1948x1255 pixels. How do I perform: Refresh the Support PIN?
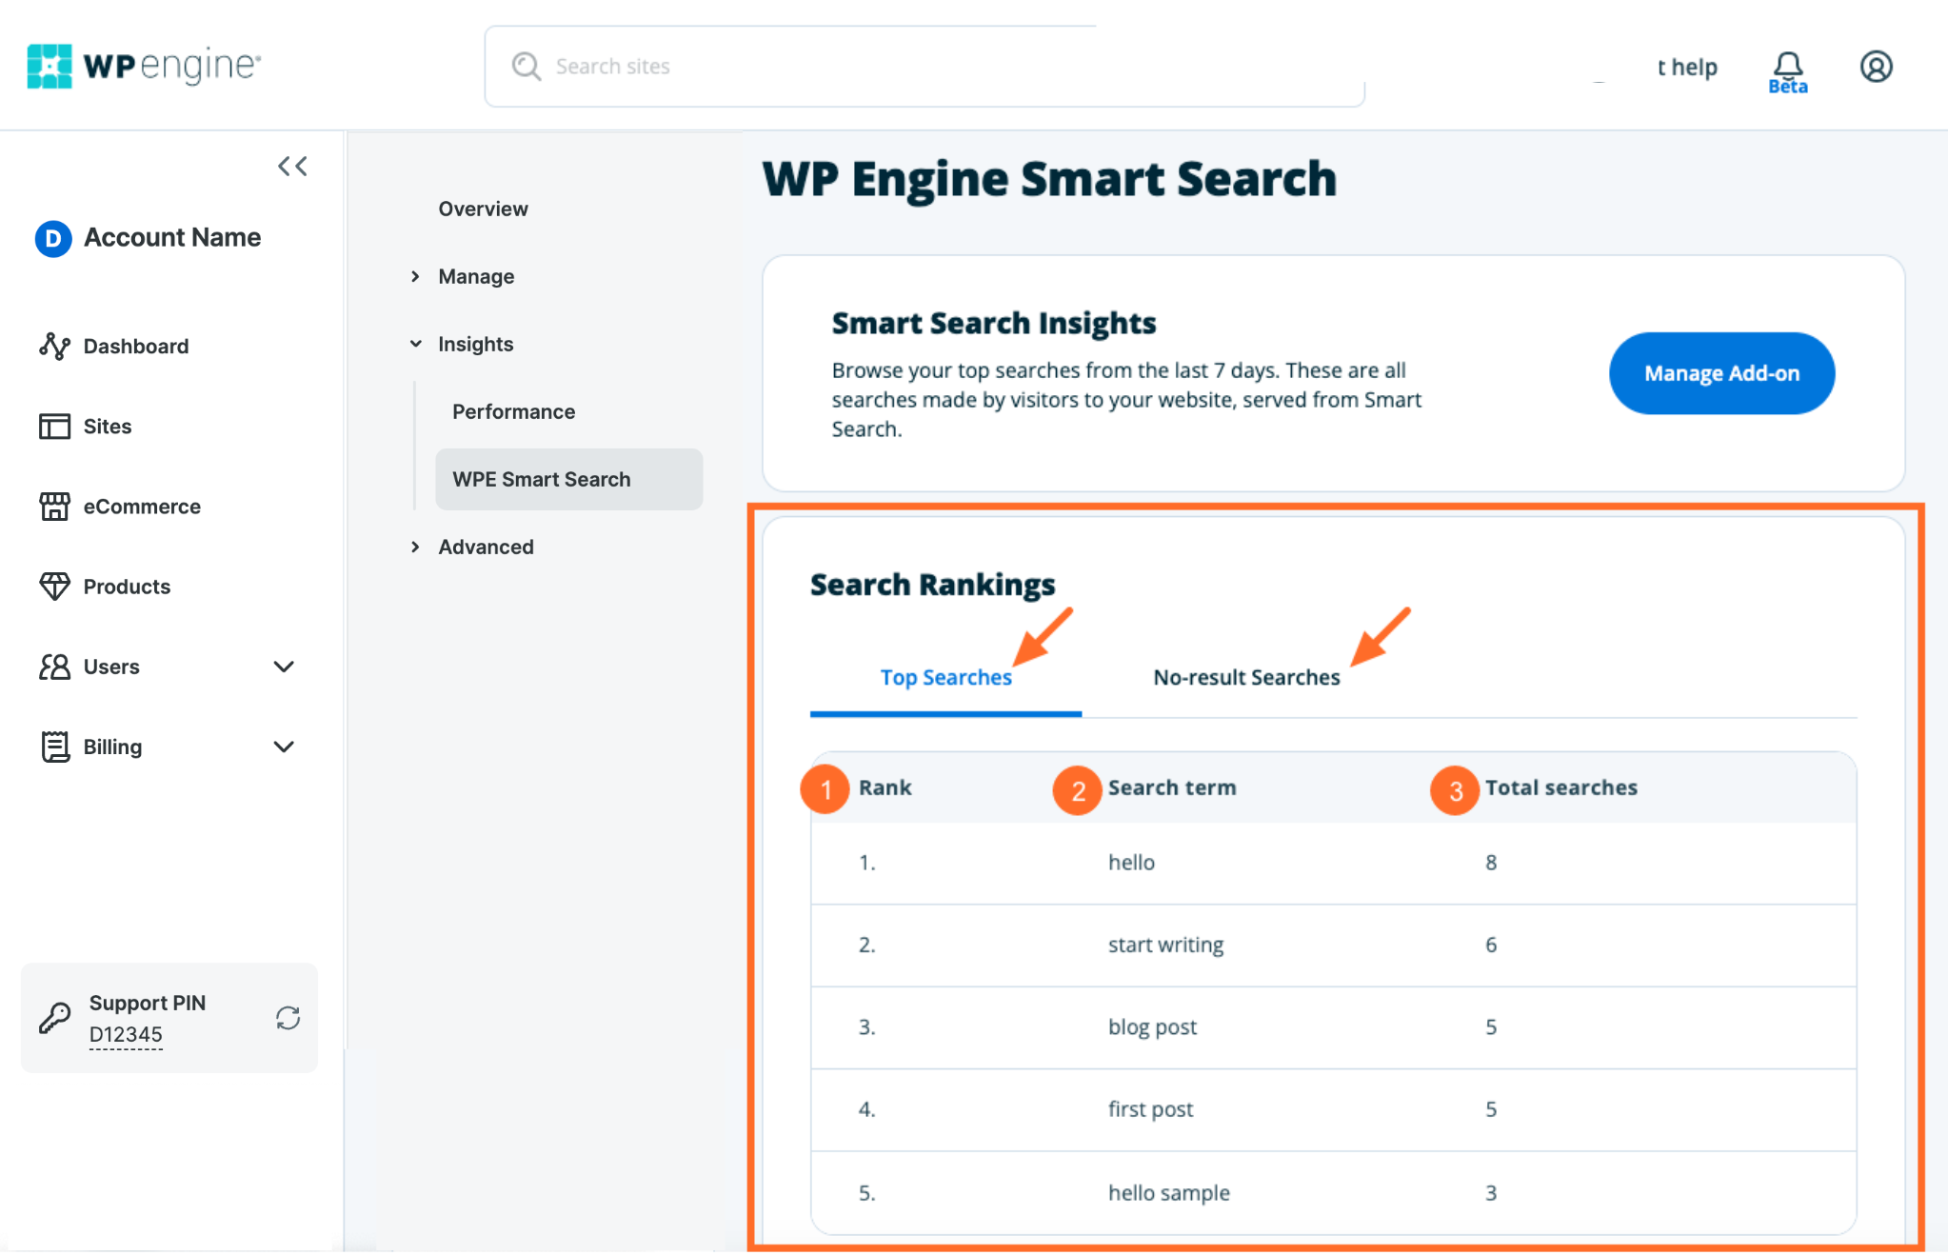point(288,1018)
